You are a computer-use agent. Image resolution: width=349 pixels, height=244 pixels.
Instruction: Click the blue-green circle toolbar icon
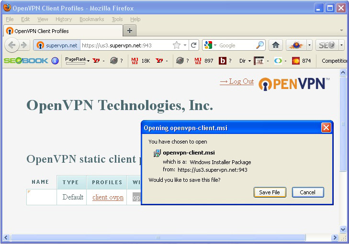(278, 60)
